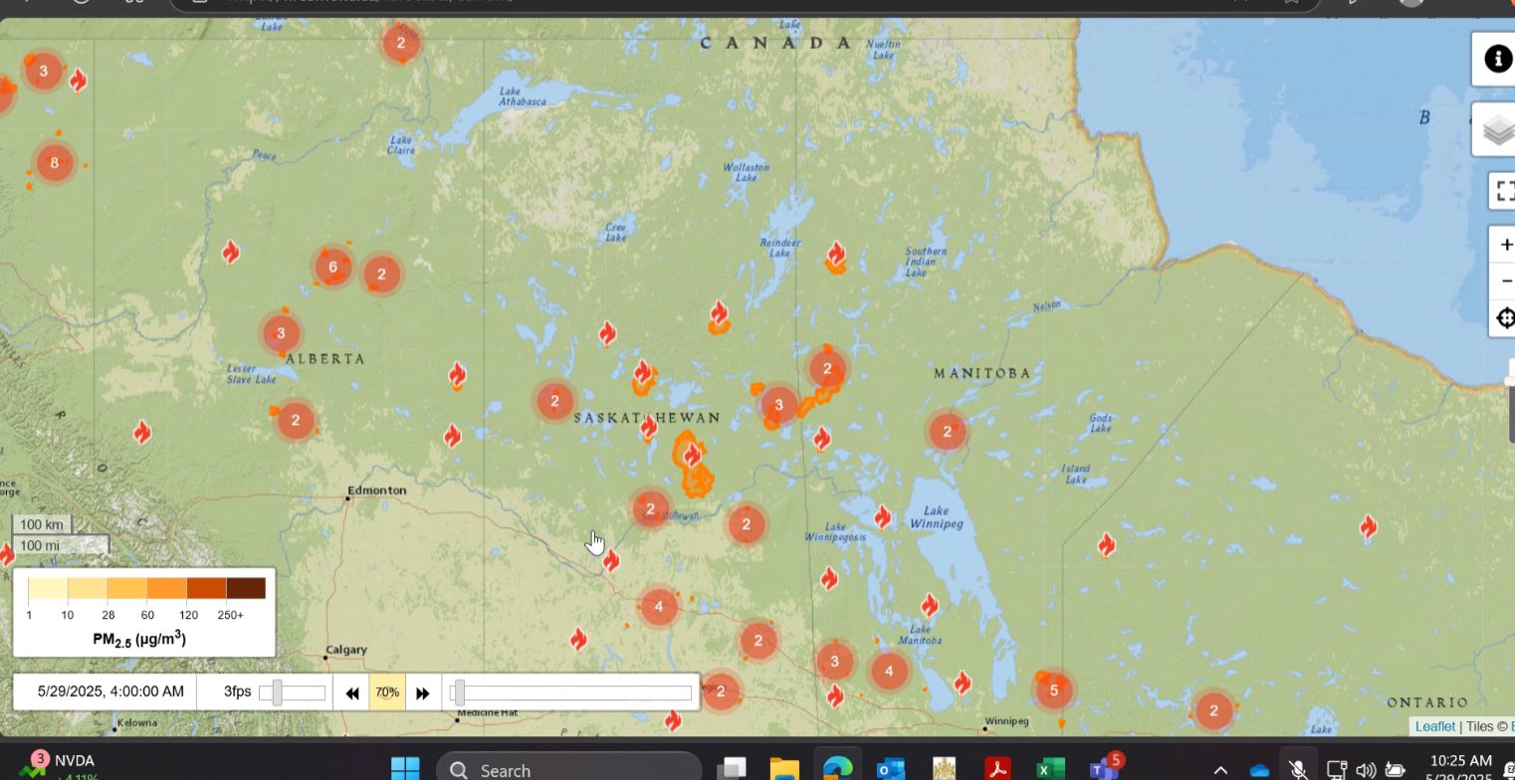Select the 2 cluster near the ONTARIO label

click(x=1213, y=710)
